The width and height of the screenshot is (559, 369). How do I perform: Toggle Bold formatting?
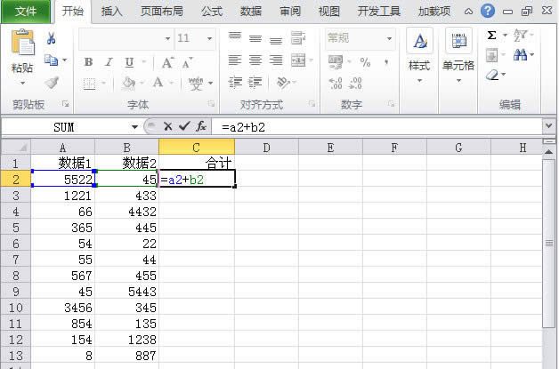pos(88,62)
